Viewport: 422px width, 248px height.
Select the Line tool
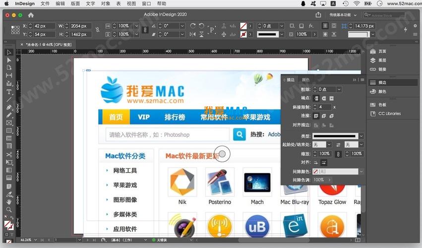click(9, 99)
